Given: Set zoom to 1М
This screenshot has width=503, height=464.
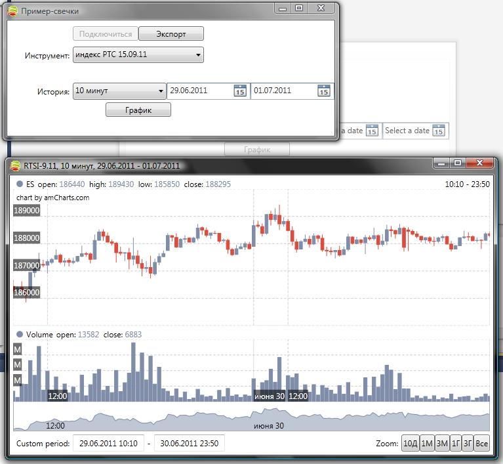Looking at the screenshot, I should click(x=427, y=444).
